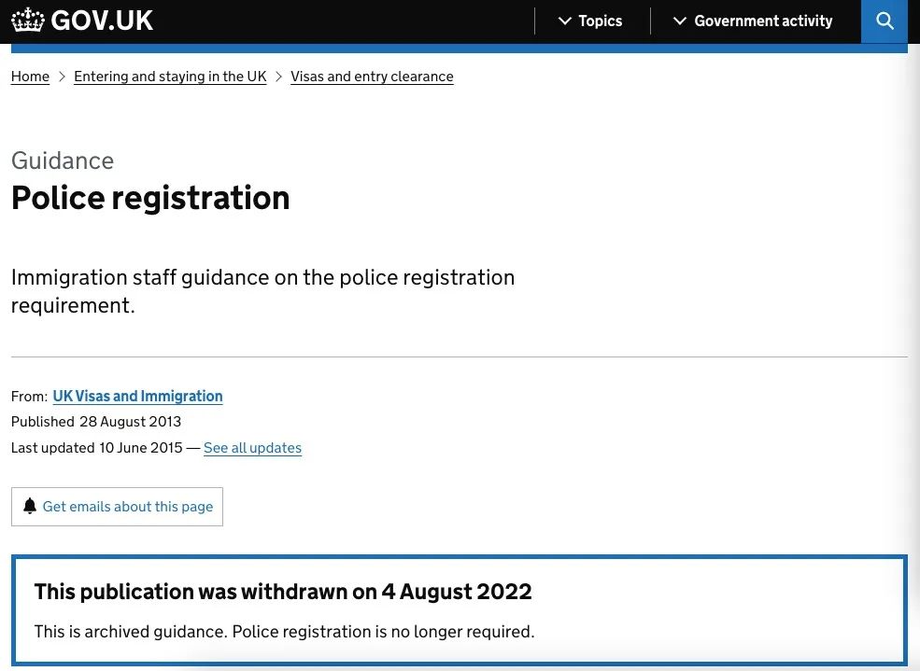The width and height of the screenshot is (920, 671).
Task: Expand the Government activity menu
Action: pos(762,21)
